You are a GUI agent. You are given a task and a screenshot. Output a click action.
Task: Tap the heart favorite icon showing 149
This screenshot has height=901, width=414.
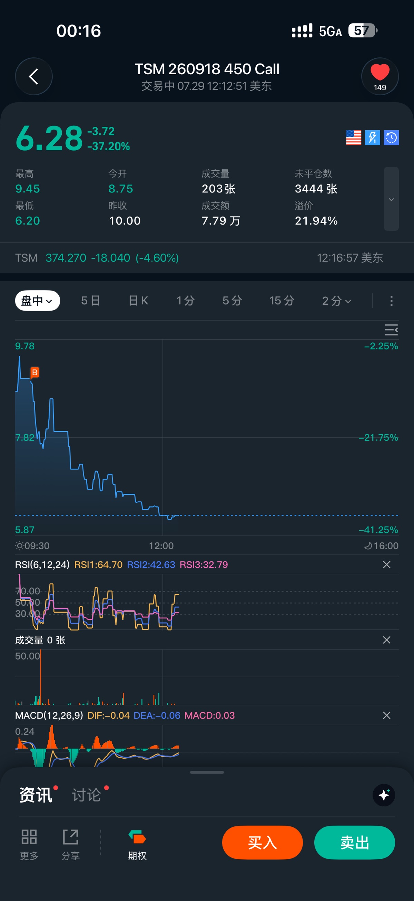(380, 76)
